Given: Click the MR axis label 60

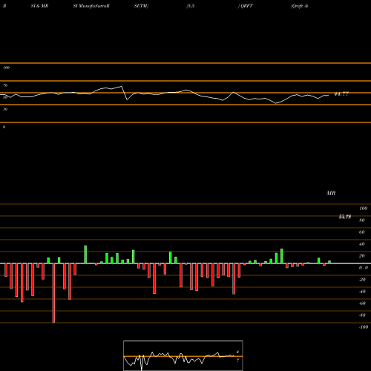Looking at the screenshot, I should coord(361,232).
